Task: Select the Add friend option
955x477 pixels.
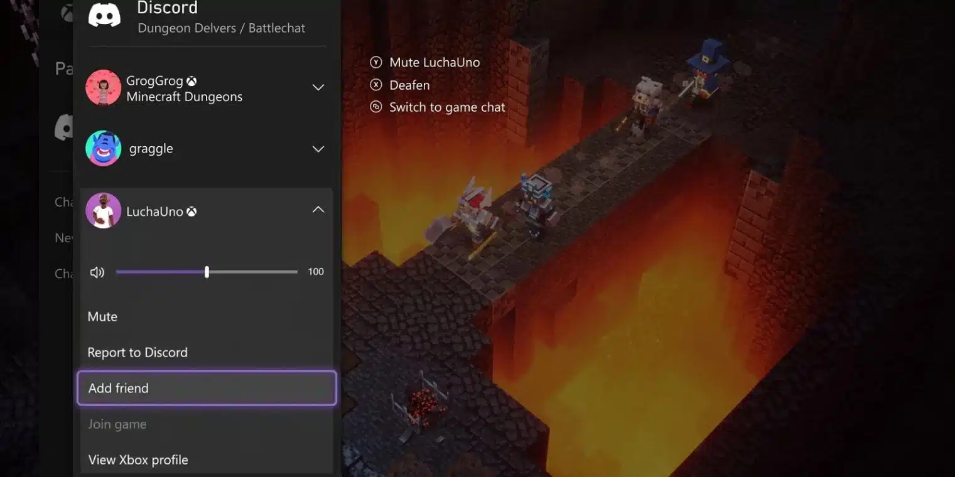Action: pyautogui.click(x=207, y=388)
